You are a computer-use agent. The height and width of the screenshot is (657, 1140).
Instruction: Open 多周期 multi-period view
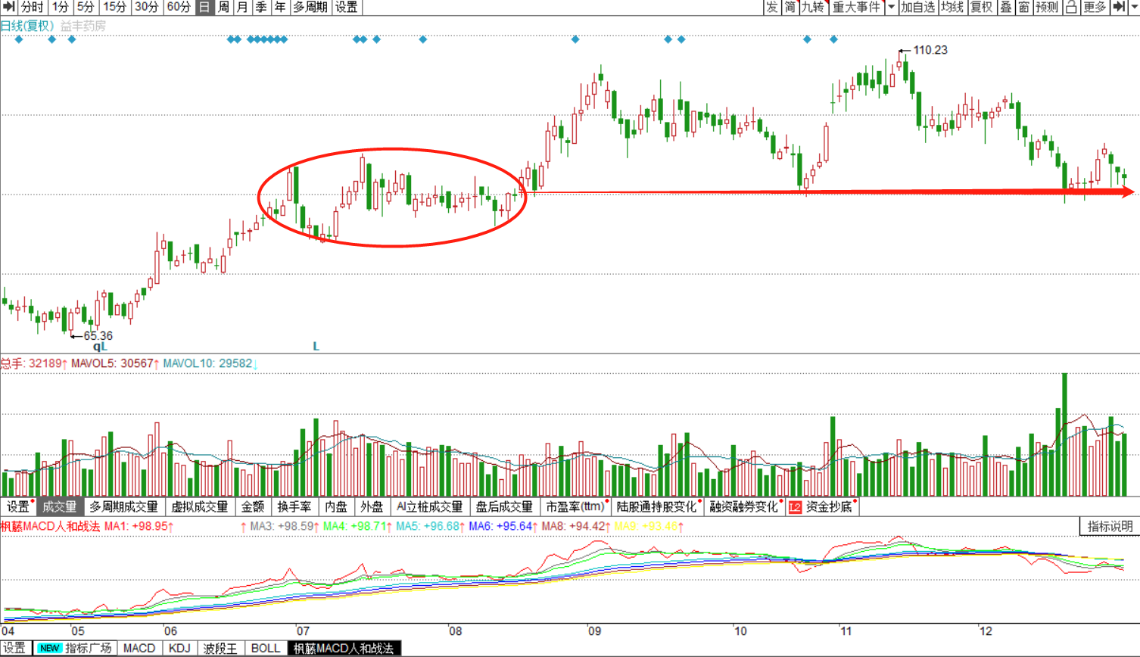(x=310, y=7)
